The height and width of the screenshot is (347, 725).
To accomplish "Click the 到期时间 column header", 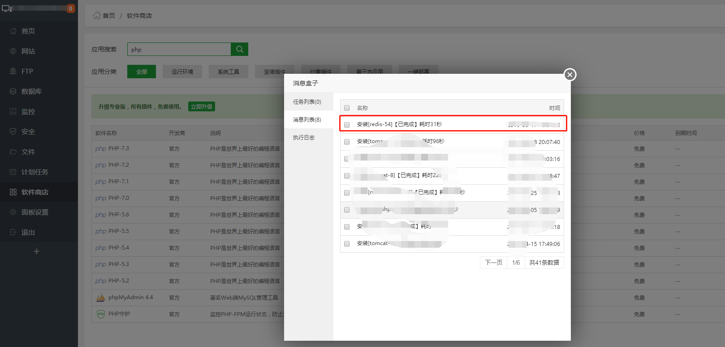I will (x=686, y=133).
